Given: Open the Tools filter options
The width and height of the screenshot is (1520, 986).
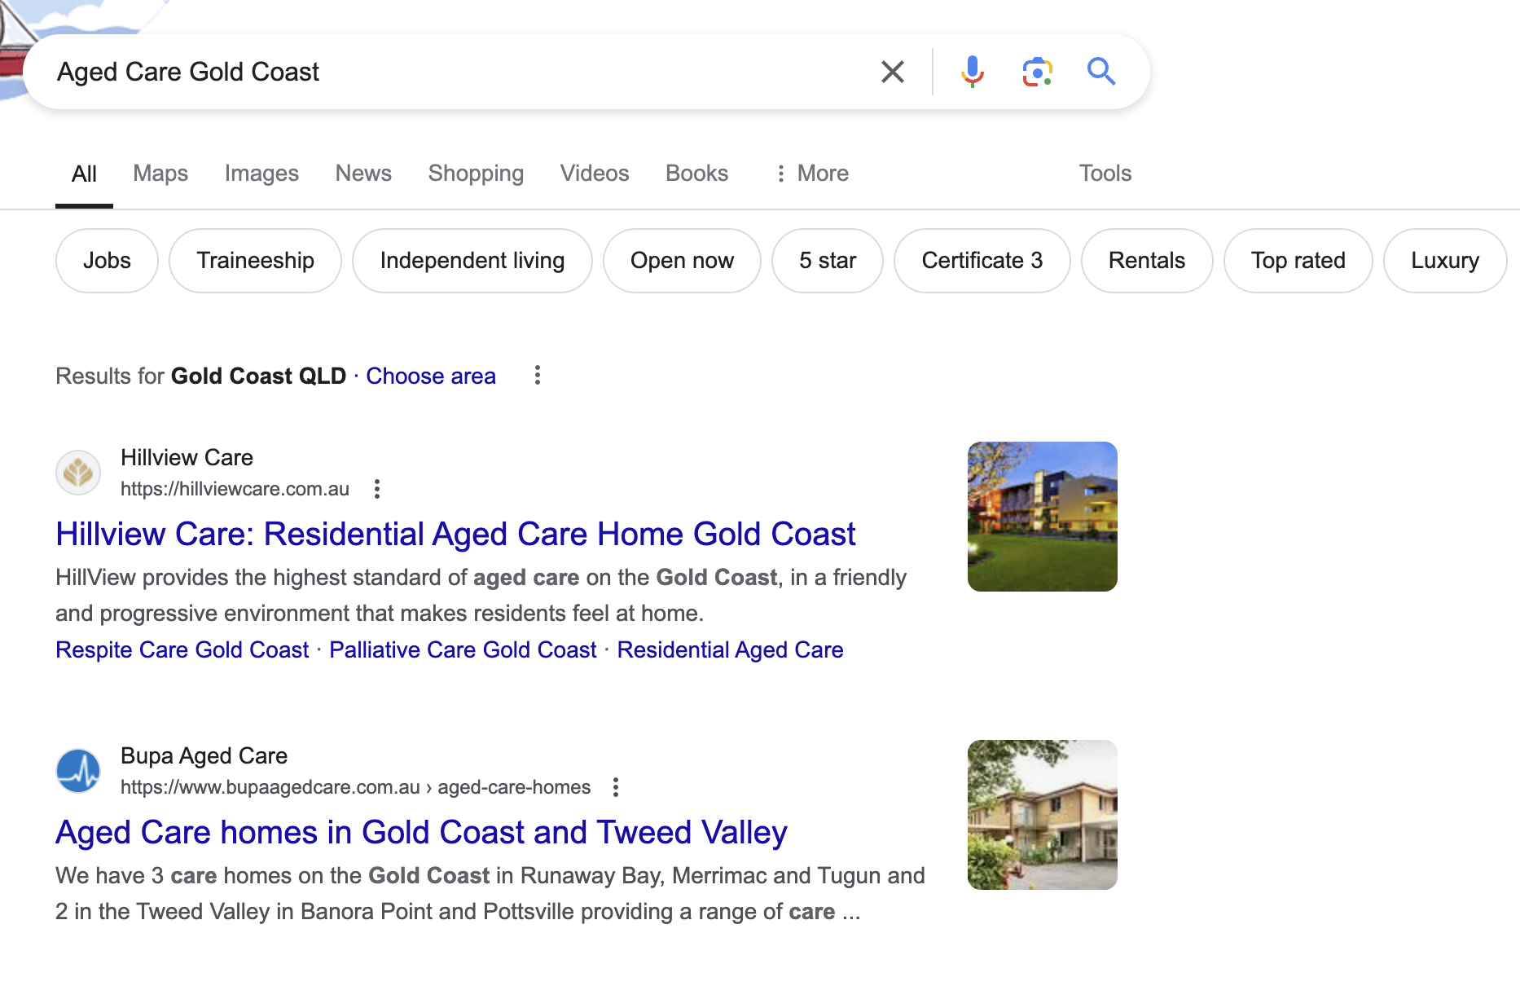Looking at the screenshot, I should coord(1105,174).
